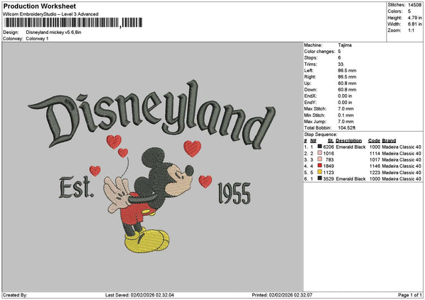The width and height of the screenshot is (425, 300).
Task: Click the Est. text in the embroidery preview
Action: click(76, 189)
